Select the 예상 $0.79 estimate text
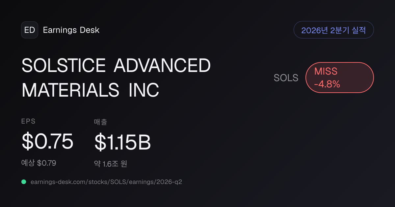 (39, 163)
